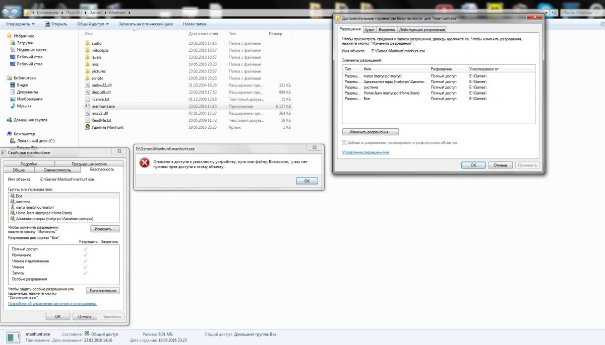This screenshot has width=605, height=345.
Task: Open the Изображения library icon
Action: click(x=13, y=99)
